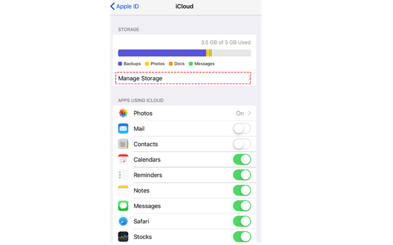Select the Photos row label
Image resolution: width=393 pixels, height=245 pixels.
pos(143,113)
